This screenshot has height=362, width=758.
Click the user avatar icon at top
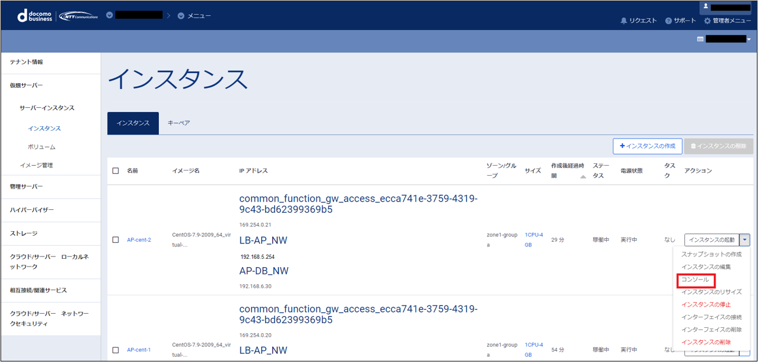click(x=705, y=7)
